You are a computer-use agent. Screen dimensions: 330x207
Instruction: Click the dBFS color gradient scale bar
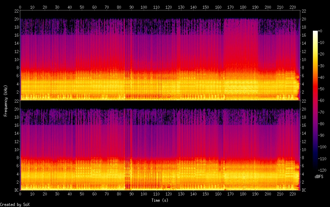[315, 100]
